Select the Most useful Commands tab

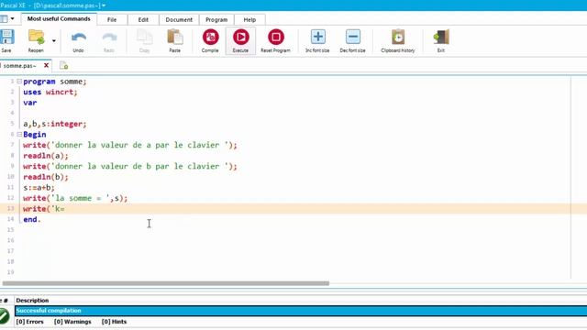coord(59,19)
